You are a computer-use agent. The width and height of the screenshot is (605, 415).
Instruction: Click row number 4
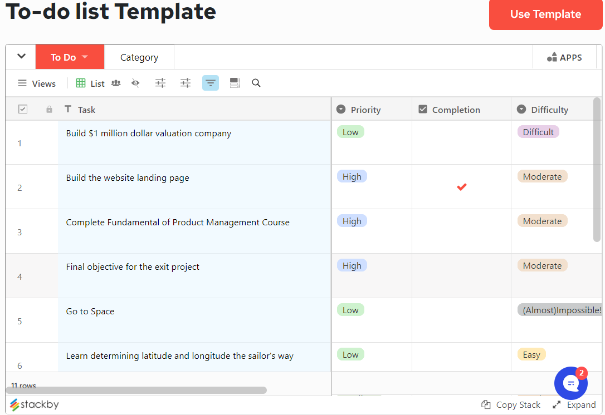(19, 276)
